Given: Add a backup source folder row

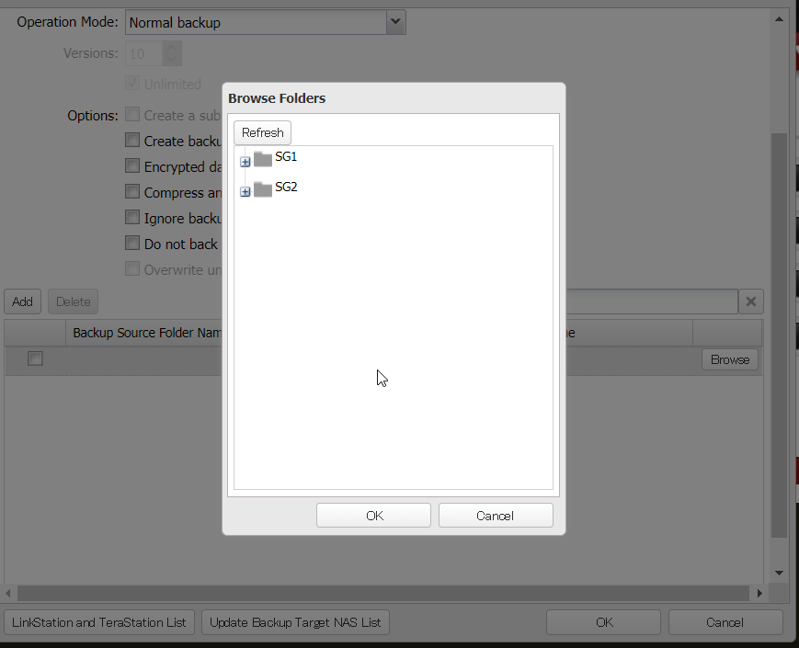Looking at the screenshot, I should [x=22, y=301].
